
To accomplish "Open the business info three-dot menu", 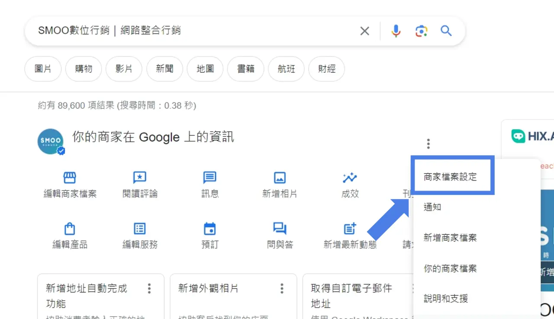I will pos(428,144).
